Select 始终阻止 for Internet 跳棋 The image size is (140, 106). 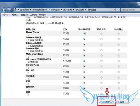[x=119, y=50]
